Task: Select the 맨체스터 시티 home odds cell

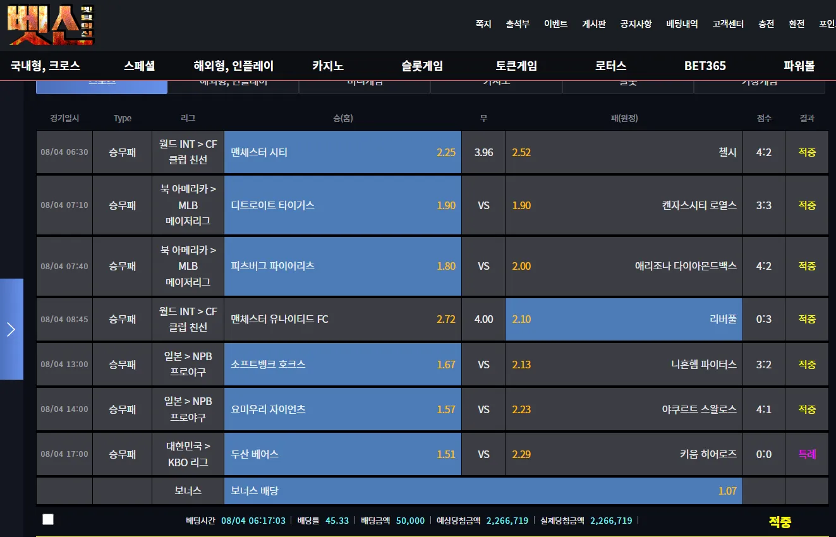Action: coord(343,152)
